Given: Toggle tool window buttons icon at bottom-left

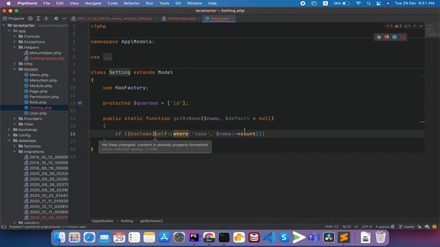Looking at the screenshot, I should pos(3,227).
